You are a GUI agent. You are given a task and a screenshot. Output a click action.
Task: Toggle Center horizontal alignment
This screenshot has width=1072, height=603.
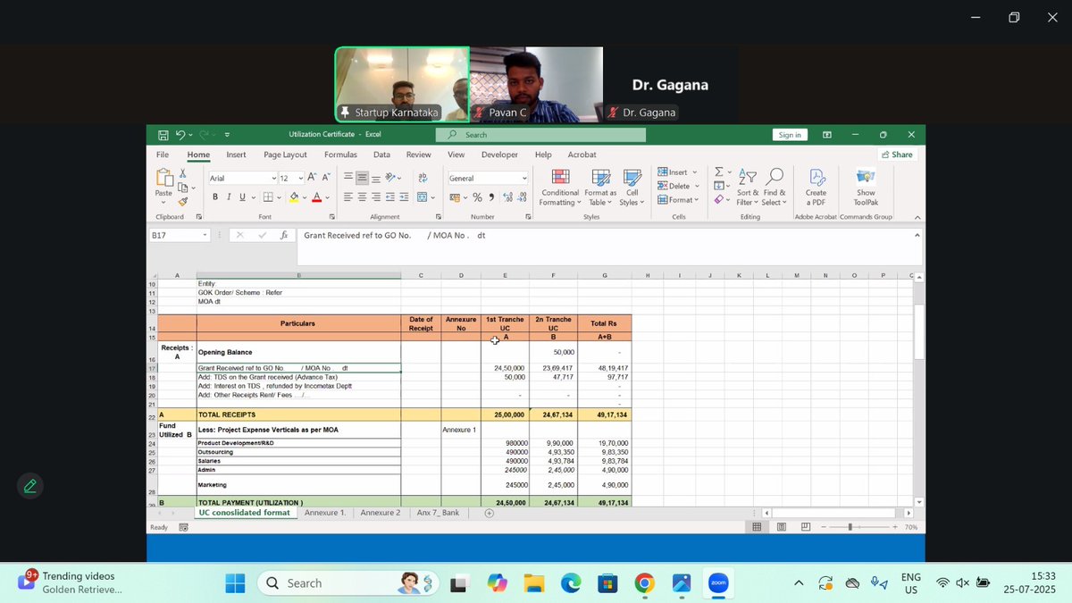(363, 197)
